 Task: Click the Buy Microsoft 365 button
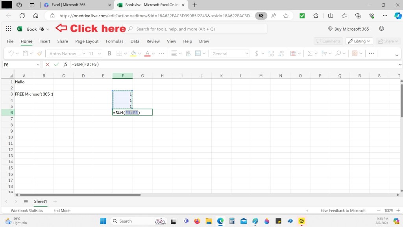[x=348, y=29]
